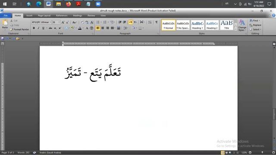Open the numbering list dropdown

point(108,22)
